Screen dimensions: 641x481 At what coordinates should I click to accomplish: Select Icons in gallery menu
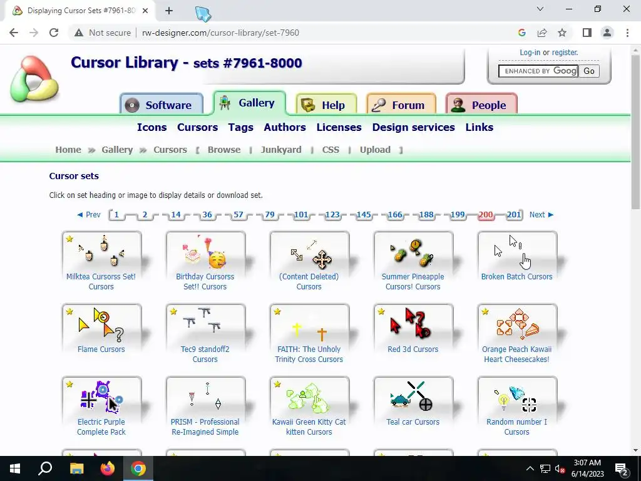click(x=151, y=127)
